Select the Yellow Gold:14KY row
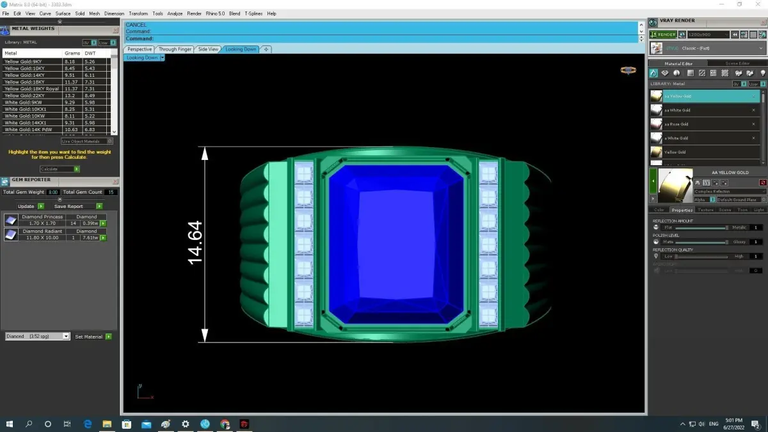Image resolution: width=768 pixels, height=432 pixels. pyautogui.click(x=56, y=75)
